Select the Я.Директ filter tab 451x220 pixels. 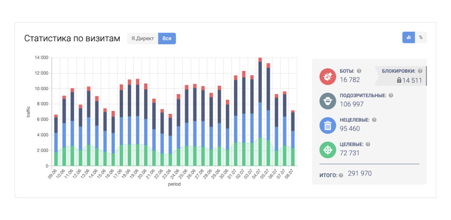[143, 38]
